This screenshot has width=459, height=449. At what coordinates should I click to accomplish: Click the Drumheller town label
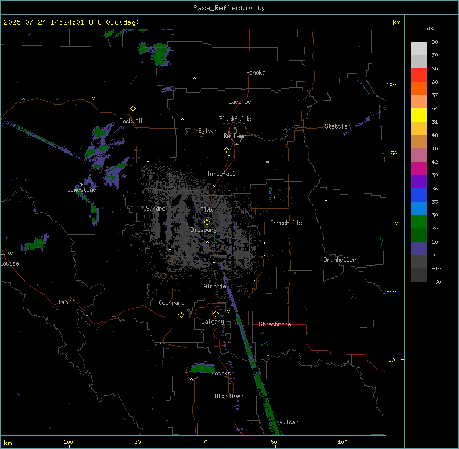340,260
